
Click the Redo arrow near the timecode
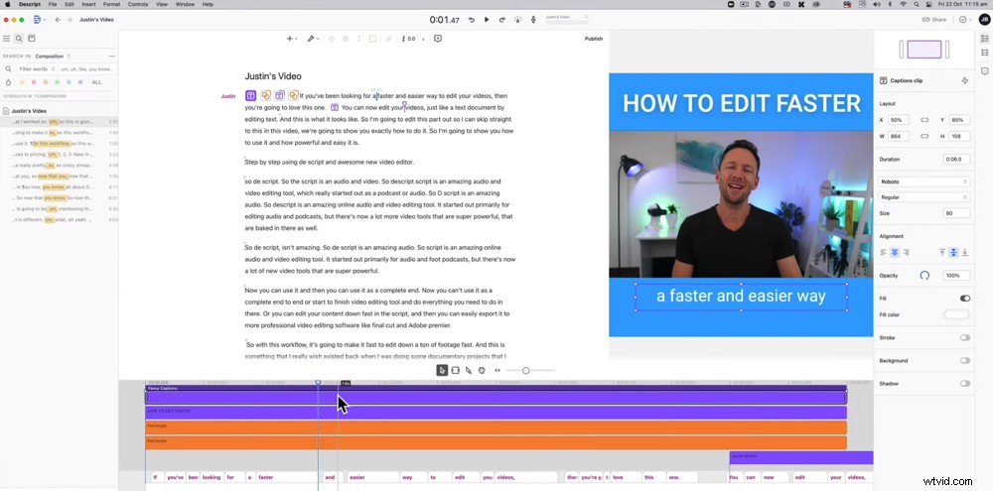click(x=502, y=20)
